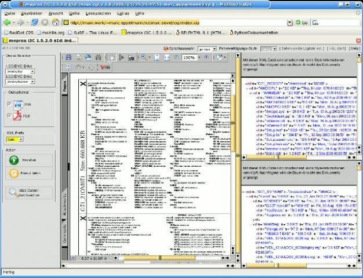Image resolution: width=363 pixels, height=278 pixels.
Task: Click the green Erstellen action button
Action: click(13, 160)
